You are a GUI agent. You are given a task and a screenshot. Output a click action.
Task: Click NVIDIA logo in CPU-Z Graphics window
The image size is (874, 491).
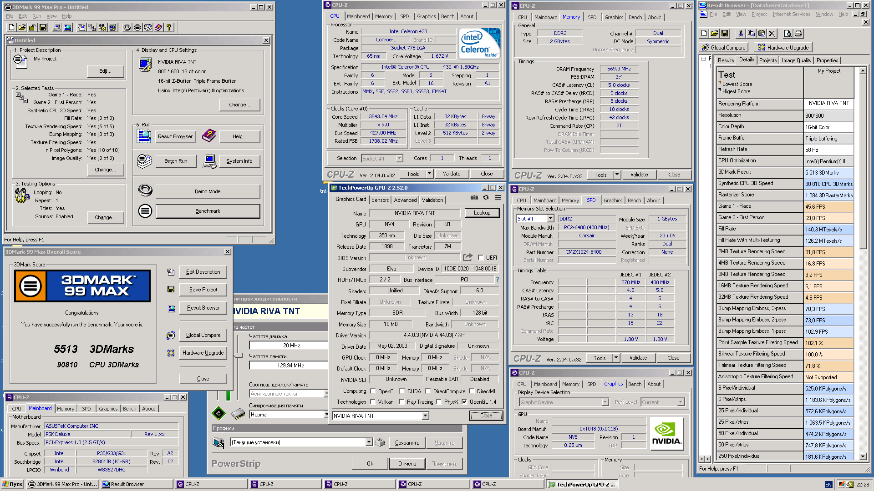666,434
